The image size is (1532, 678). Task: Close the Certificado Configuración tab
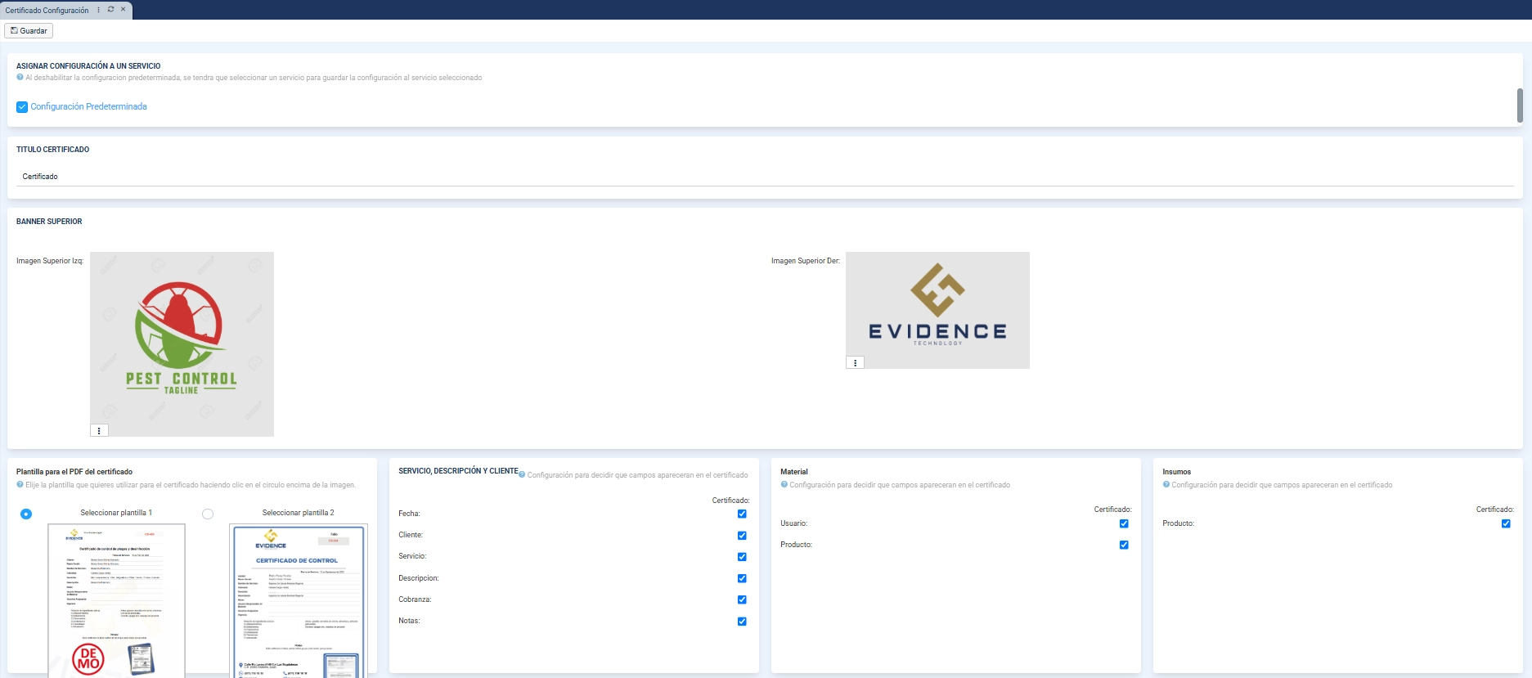point(124,10)
